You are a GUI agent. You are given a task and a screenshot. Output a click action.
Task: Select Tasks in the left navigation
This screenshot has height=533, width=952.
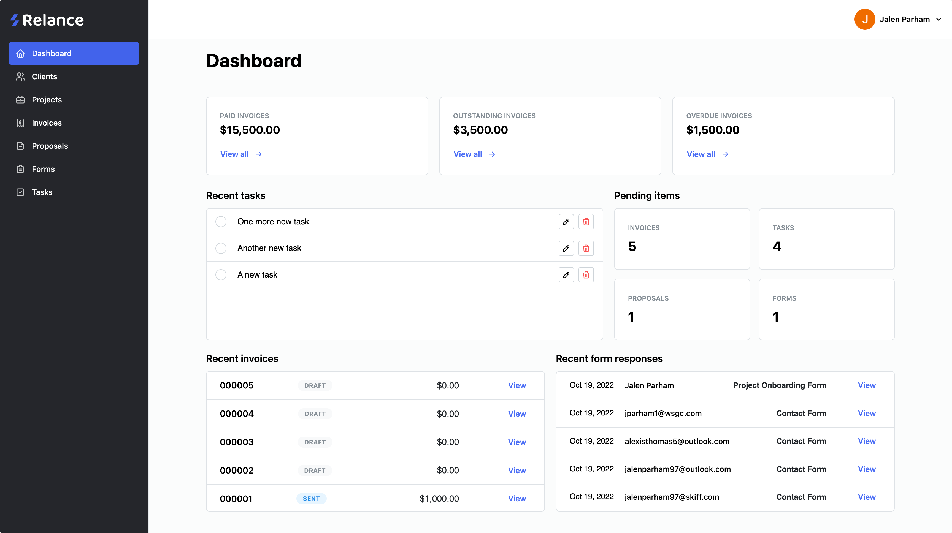[x=42, y=192]
